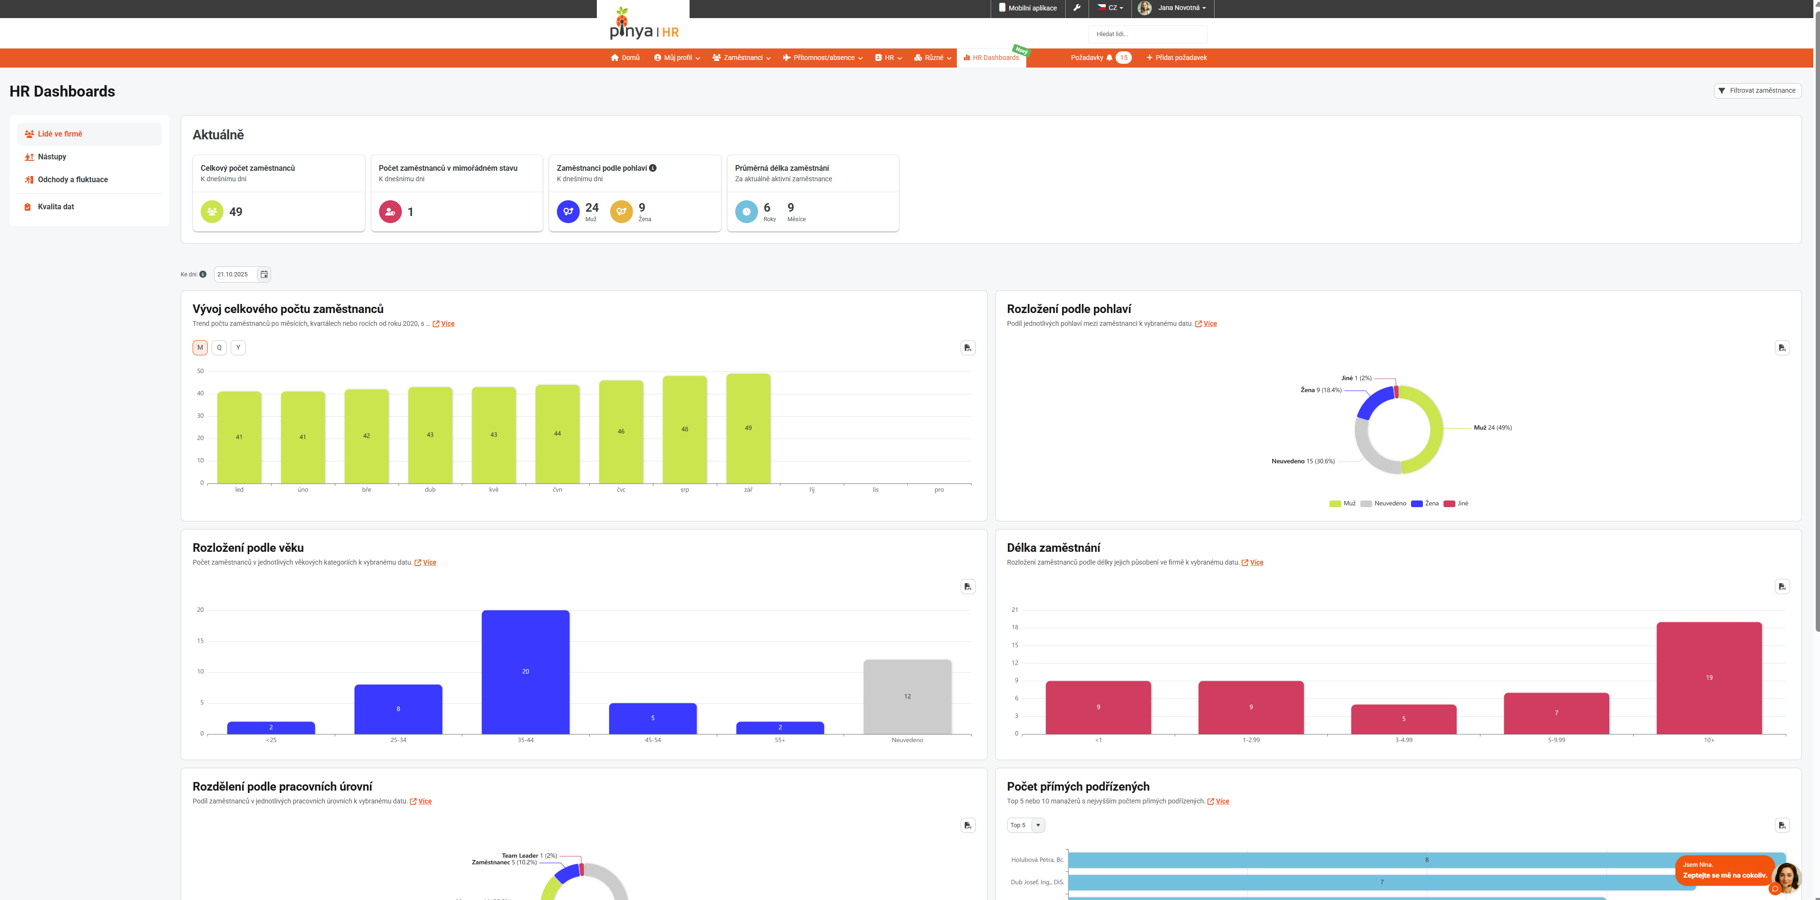Screen dimensions: 1820x900
Task: Click the yellow Žena gender icon
Action: pyautogui.click(x=621, y=212)
